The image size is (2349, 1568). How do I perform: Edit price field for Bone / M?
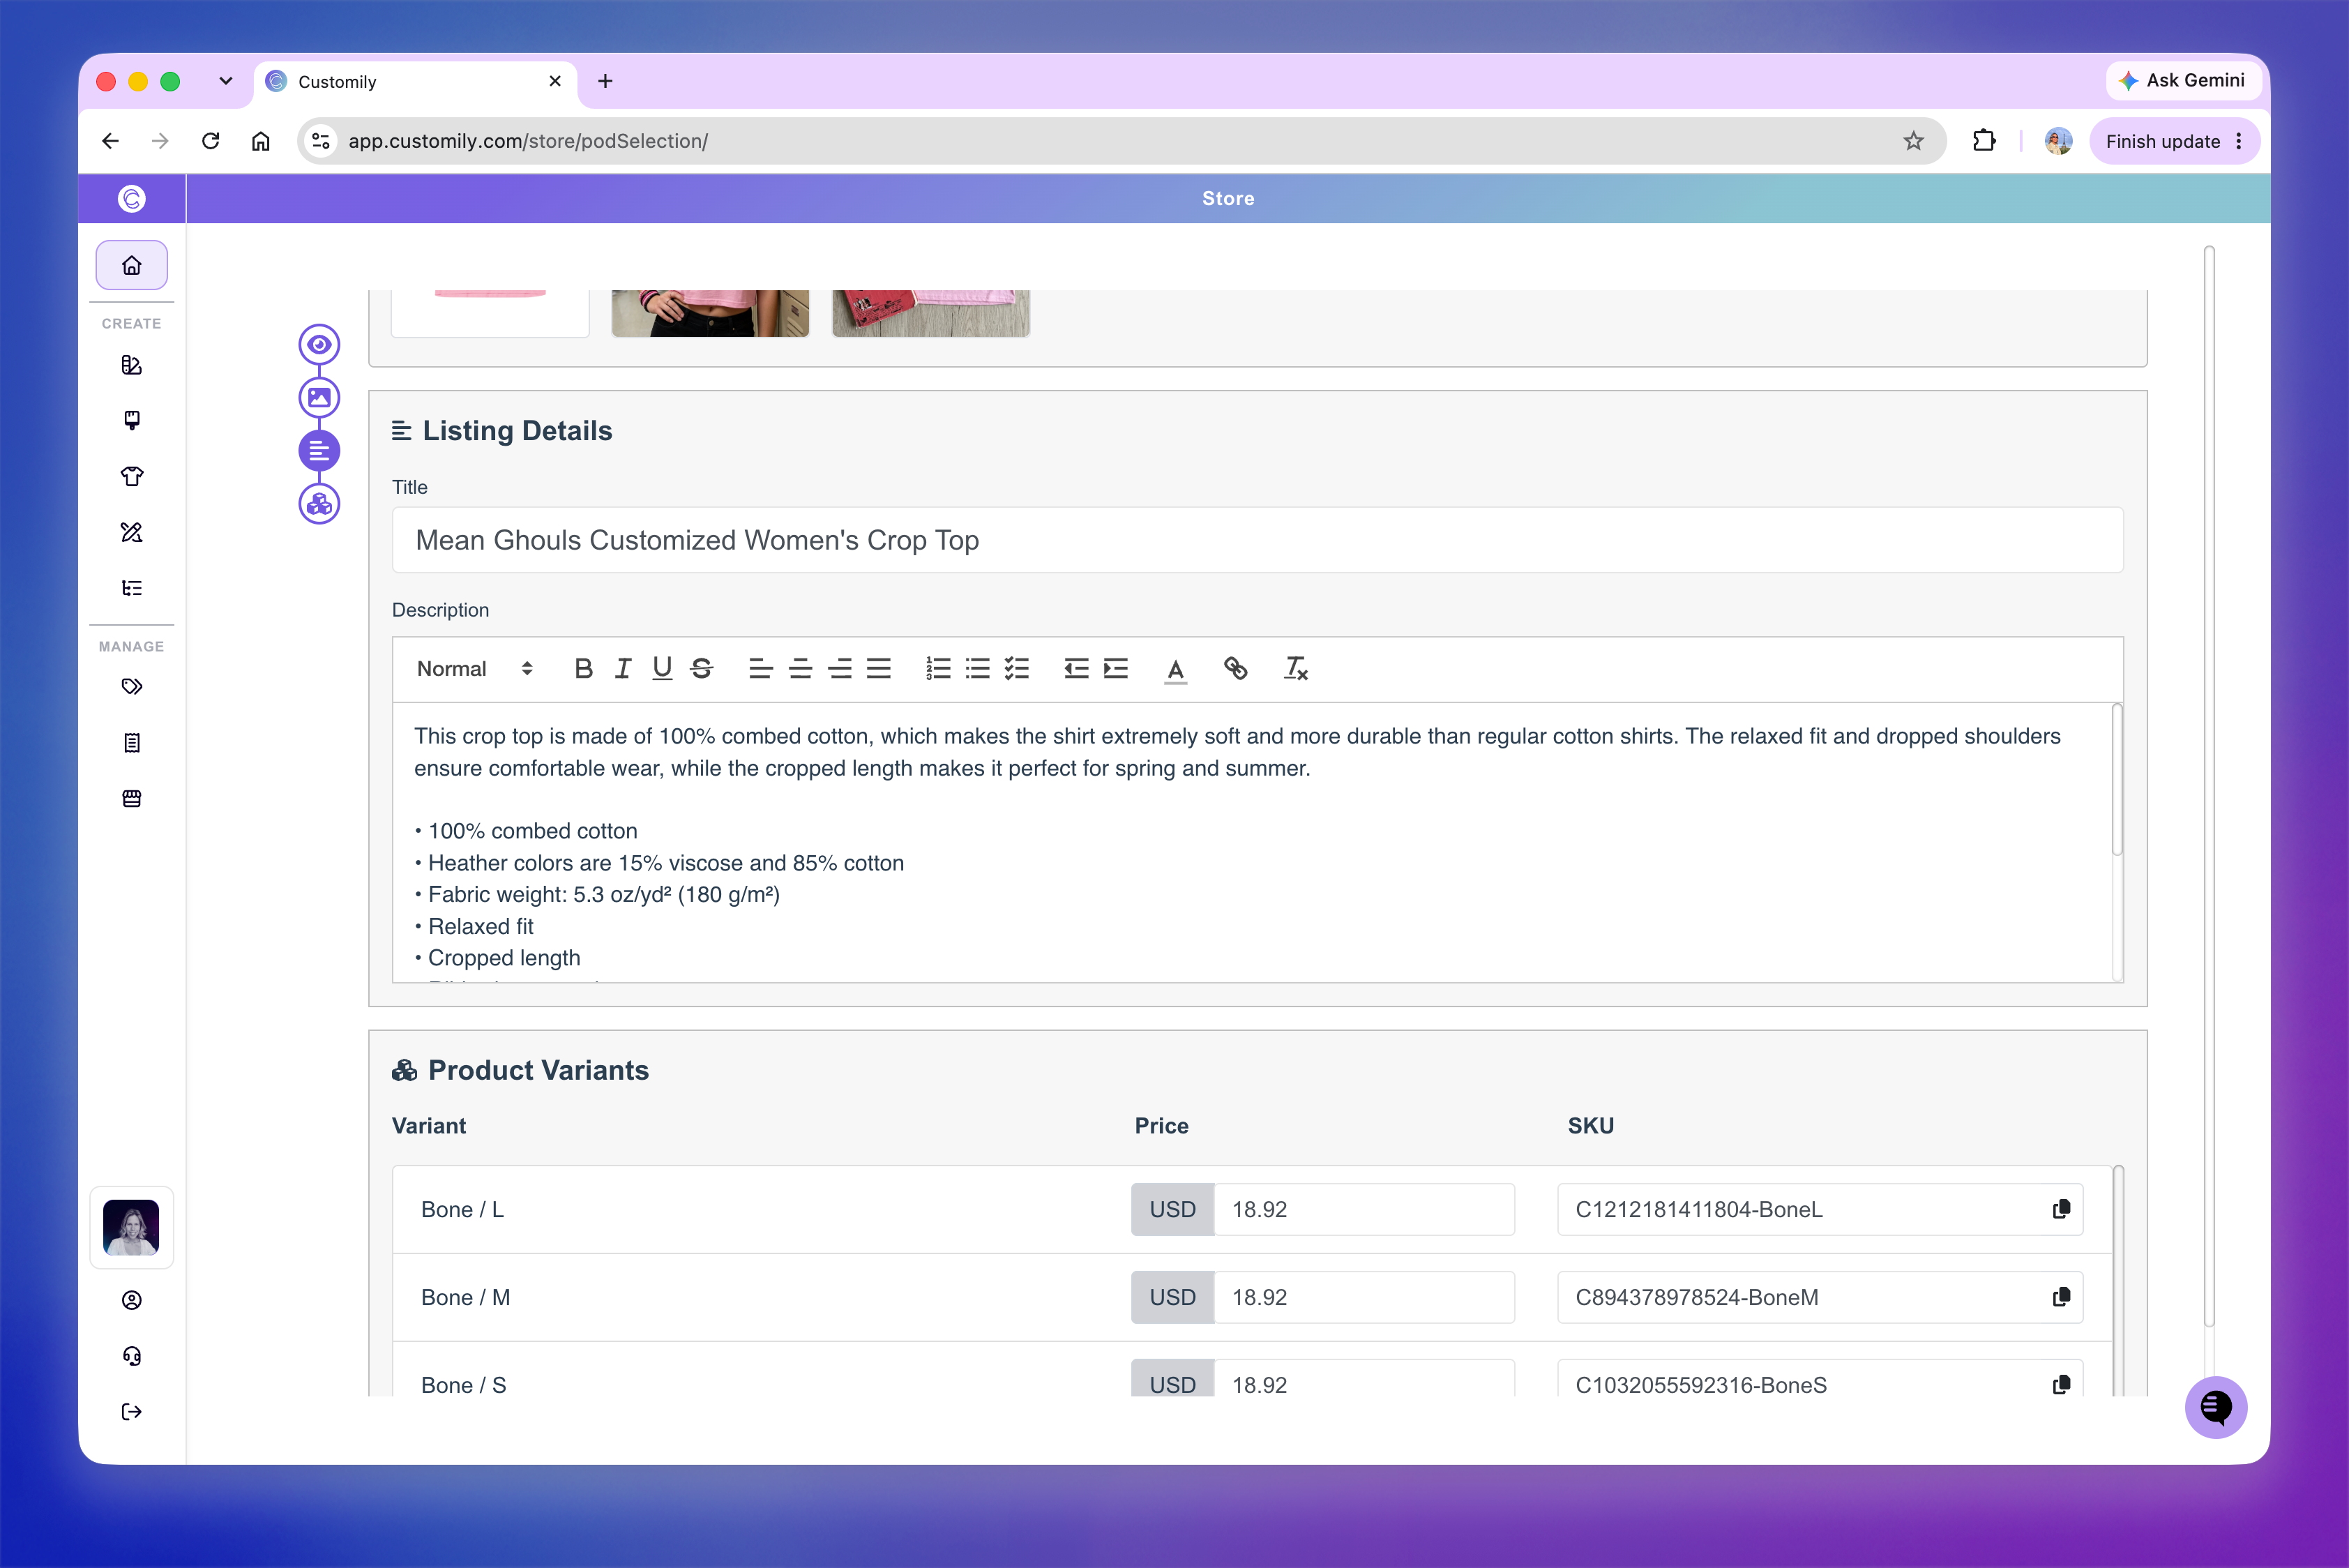coord(1364,1298)
